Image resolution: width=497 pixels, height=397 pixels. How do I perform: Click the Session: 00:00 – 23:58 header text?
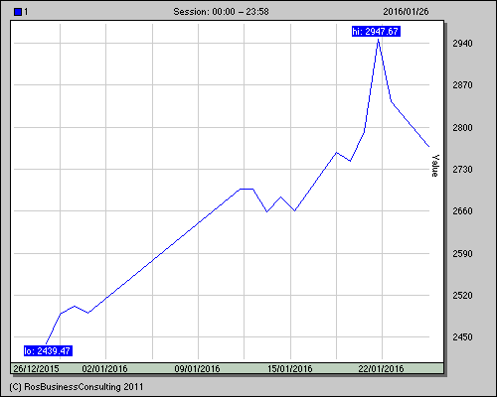[x=221, y=12]
